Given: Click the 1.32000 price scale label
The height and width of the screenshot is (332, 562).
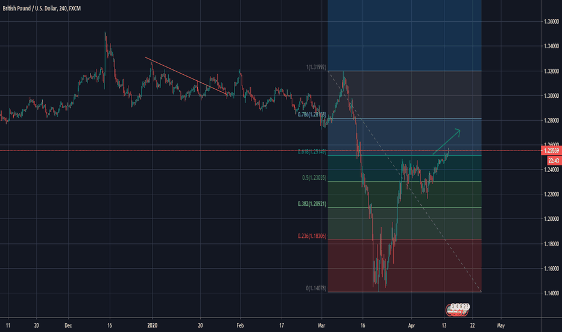Looking at the screenshot, I should (x=551, y=71).
